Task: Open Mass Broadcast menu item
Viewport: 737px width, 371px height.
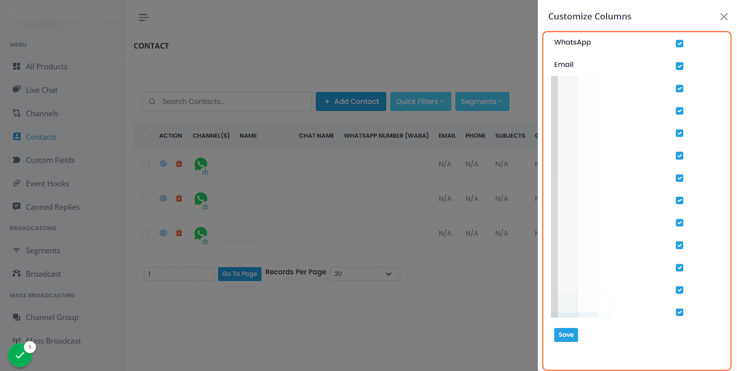Action: pos(53,340)
